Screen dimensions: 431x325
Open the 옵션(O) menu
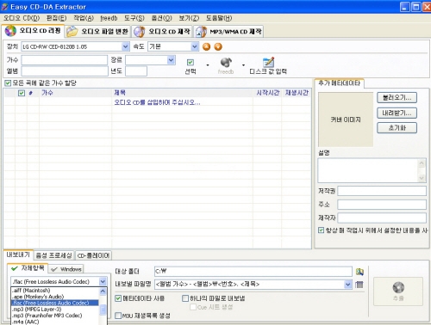tap(161, 18)
